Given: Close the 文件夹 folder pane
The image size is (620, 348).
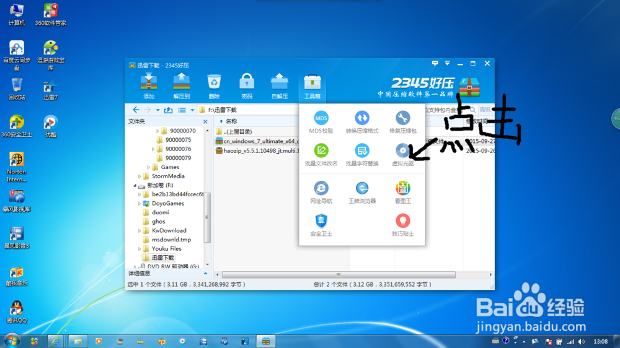Looking at the screenshot, I should pos(205,121).
